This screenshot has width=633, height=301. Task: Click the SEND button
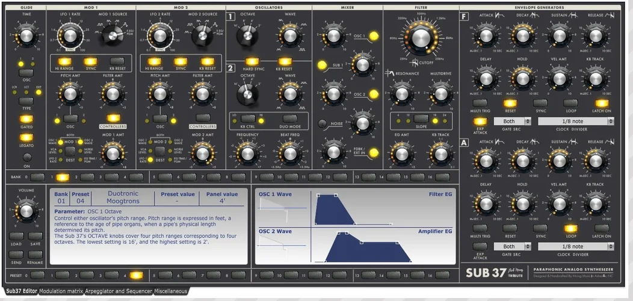pos(16,254)
